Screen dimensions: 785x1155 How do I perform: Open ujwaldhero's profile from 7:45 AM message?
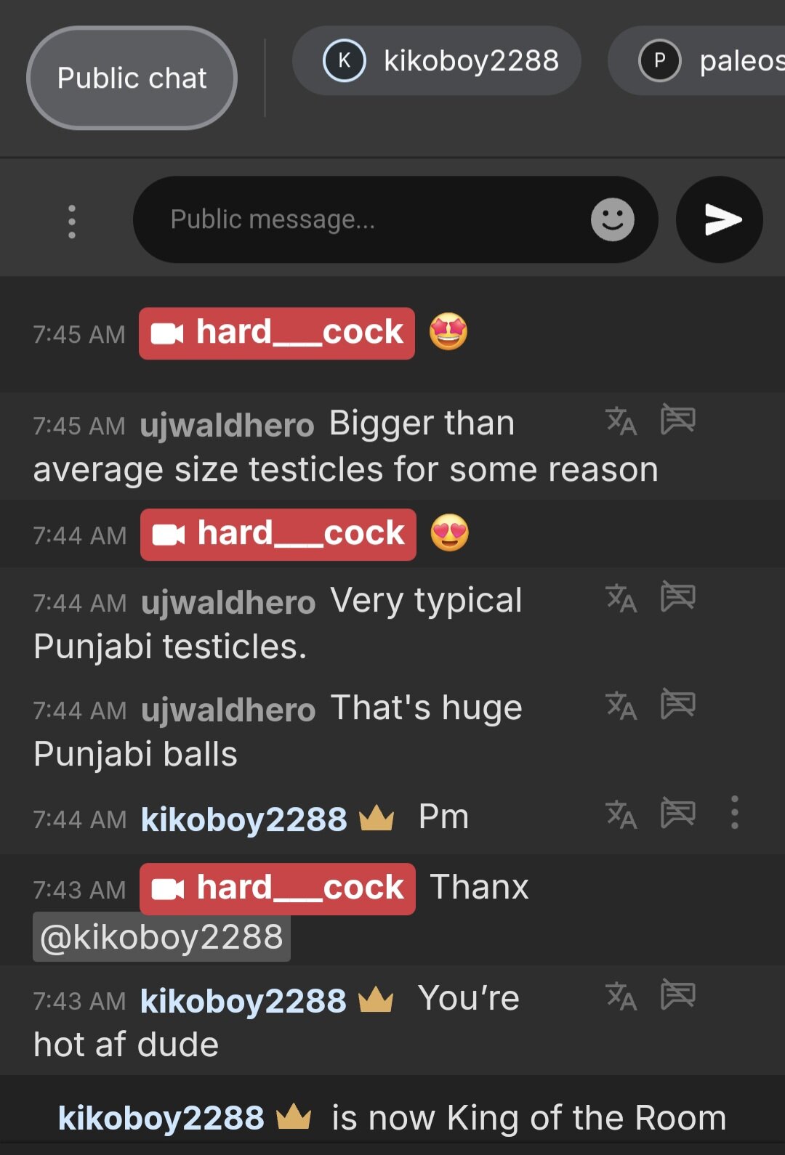pos(227,426)
